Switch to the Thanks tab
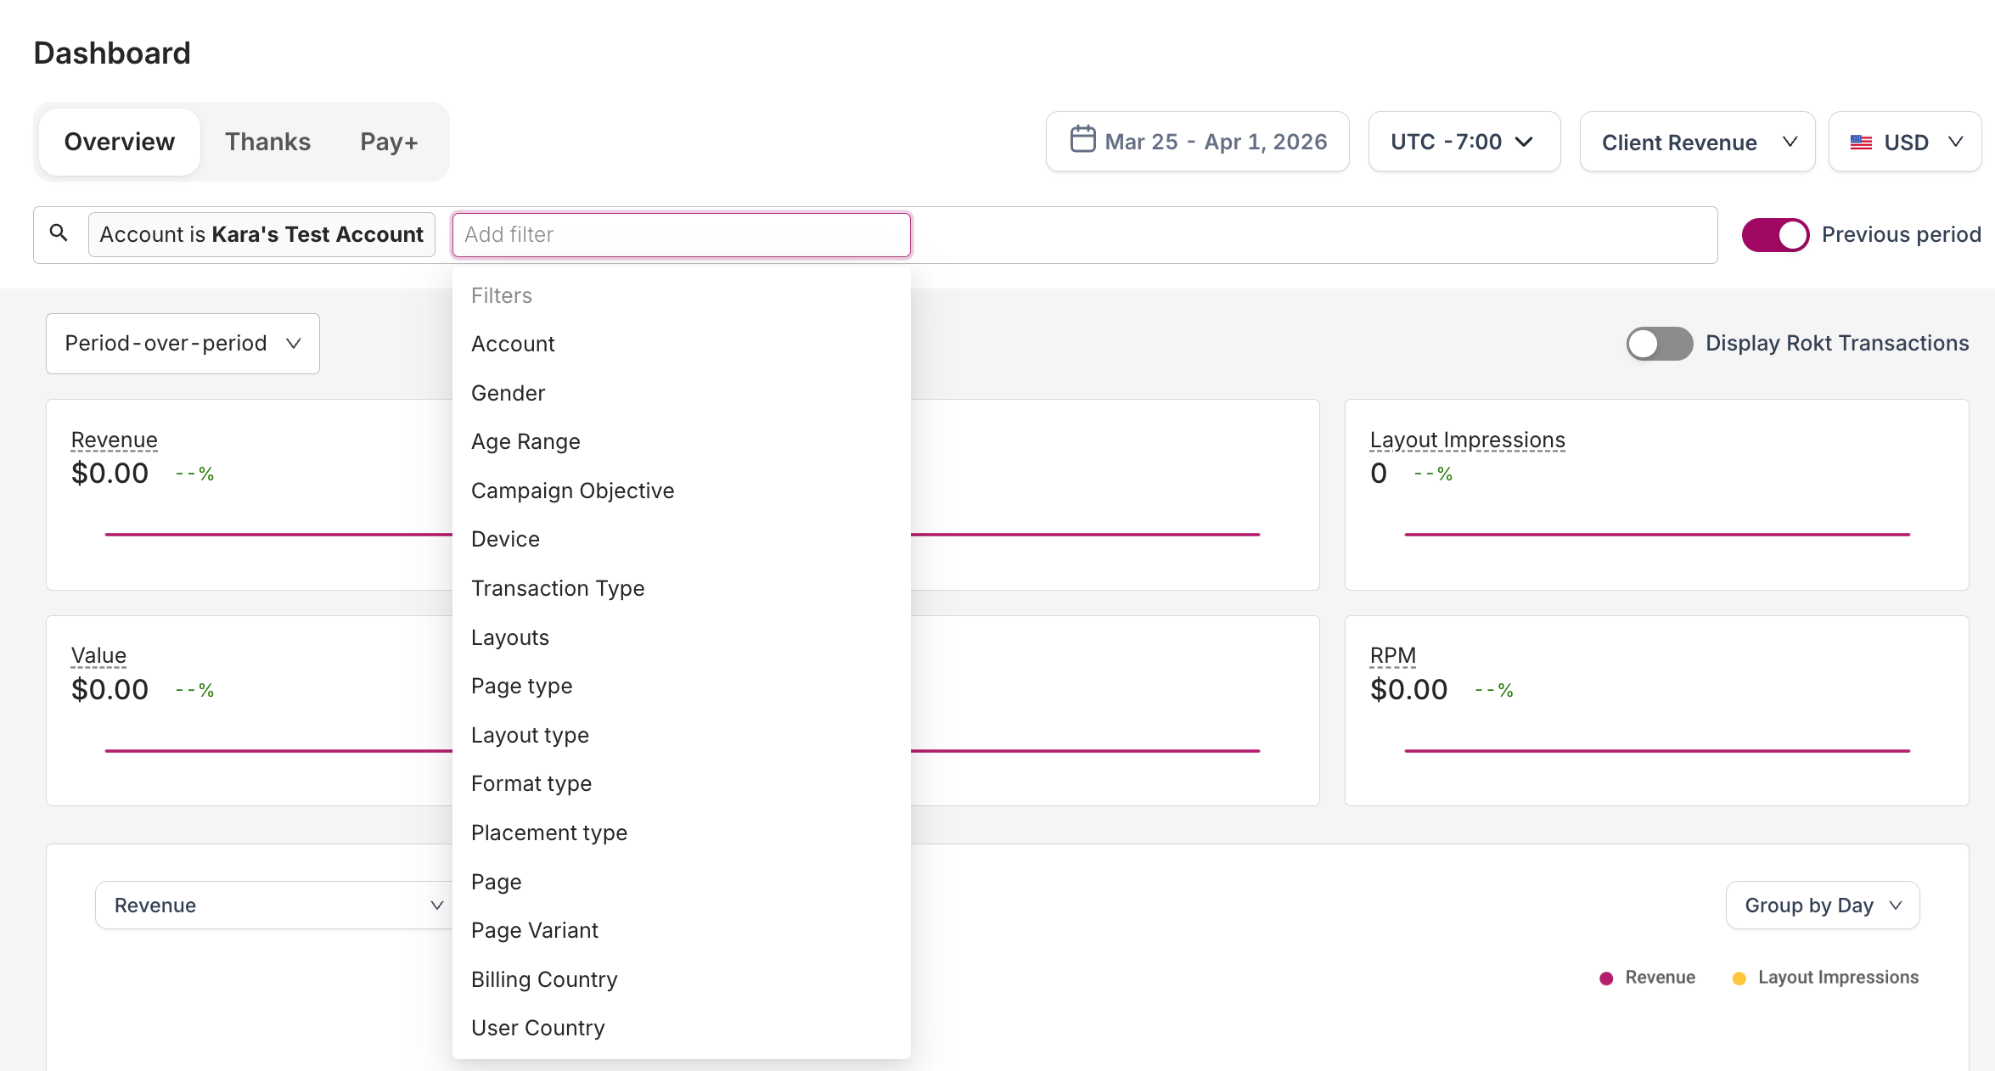The height and width of the screenshot is (1071, 1995). tap(267, 141)
